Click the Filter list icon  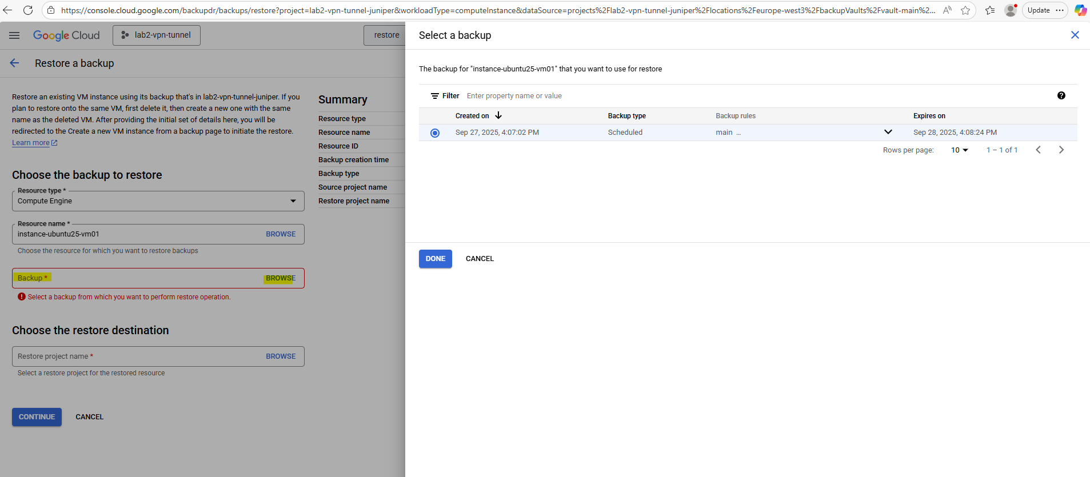(x=435, y=96)
